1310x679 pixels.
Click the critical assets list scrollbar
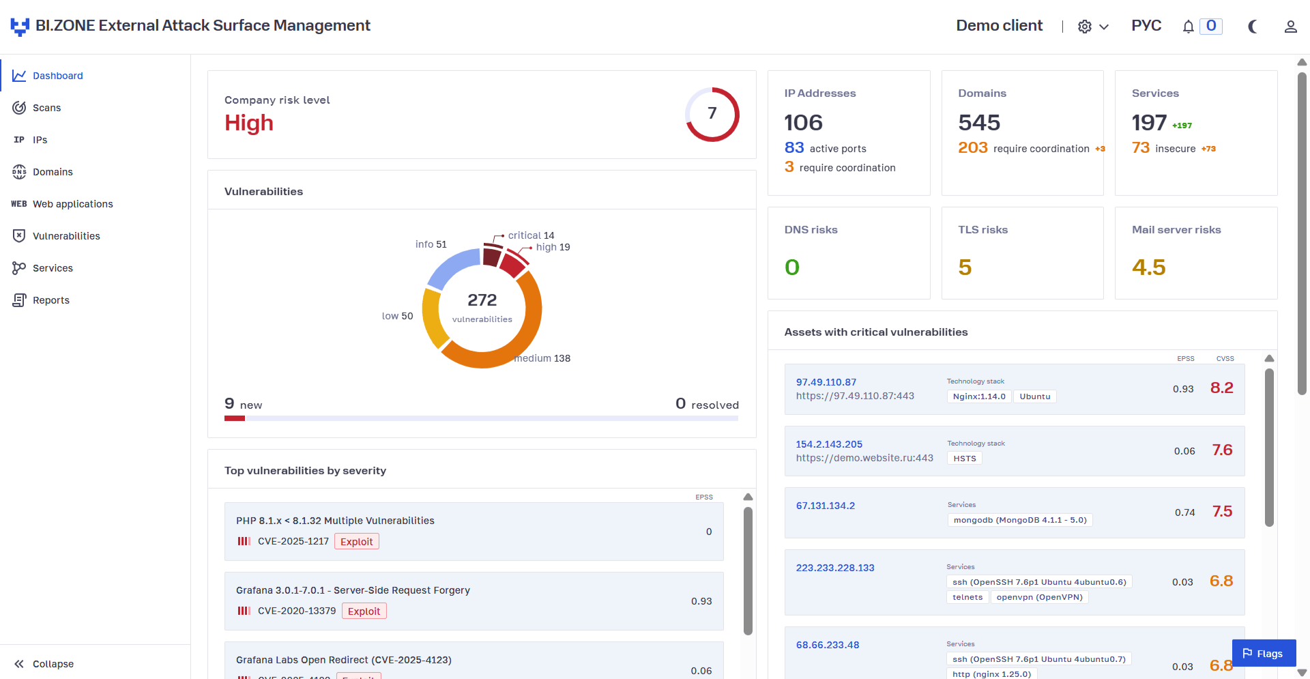(1269, 448)
